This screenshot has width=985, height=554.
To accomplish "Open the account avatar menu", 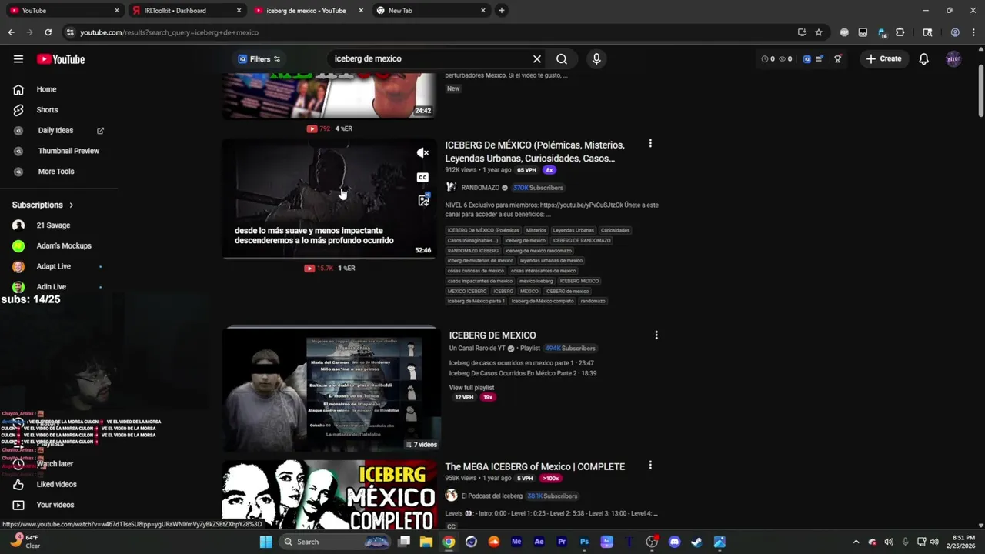I will point(953,59).
